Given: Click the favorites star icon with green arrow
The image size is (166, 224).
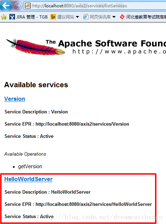Looking at the screenshot, I should point(4,17).
